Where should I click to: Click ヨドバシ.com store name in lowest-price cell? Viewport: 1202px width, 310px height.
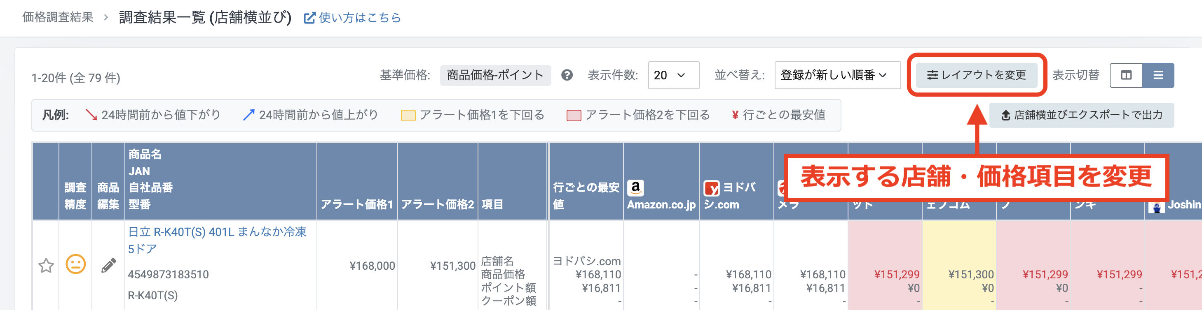pos(586,261)
